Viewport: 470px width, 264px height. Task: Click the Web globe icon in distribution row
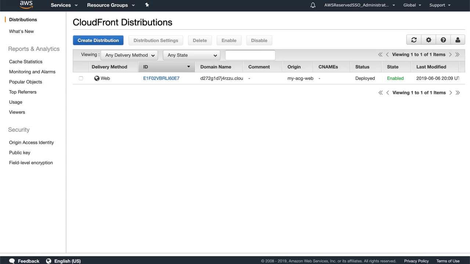coord(97,78)
